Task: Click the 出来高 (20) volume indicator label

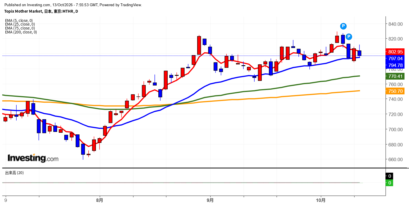Action: pos(14,173)
